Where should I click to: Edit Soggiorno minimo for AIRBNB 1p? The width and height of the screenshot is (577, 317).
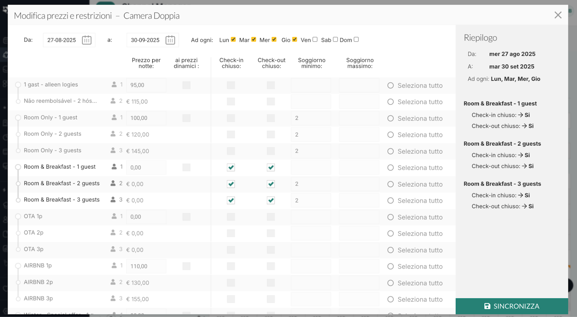311,266
